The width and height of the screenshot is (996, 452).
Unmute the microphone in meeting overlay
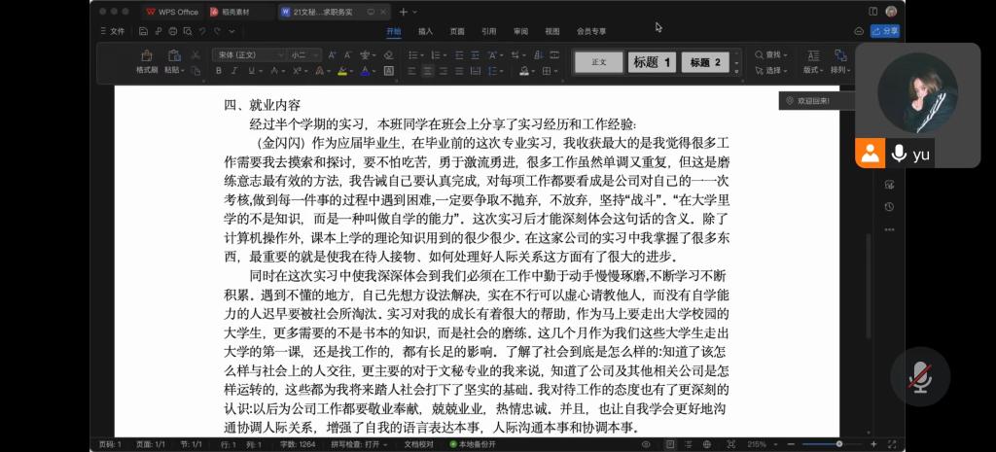point(917,378)
